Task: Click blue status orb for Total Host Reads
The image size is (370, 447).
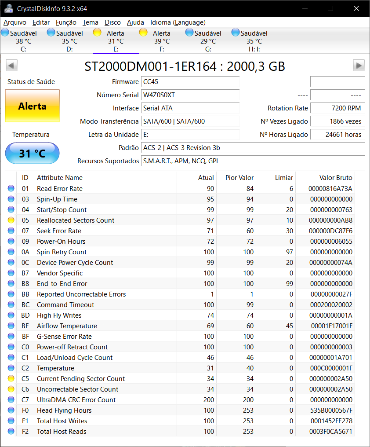Action: (11, 431)
